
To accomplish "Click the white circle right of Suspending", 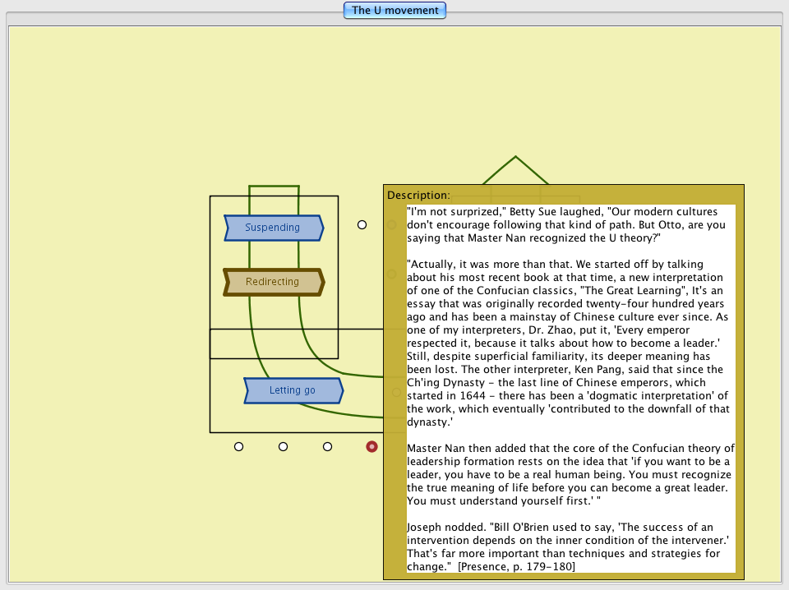I will click(362, 224).
